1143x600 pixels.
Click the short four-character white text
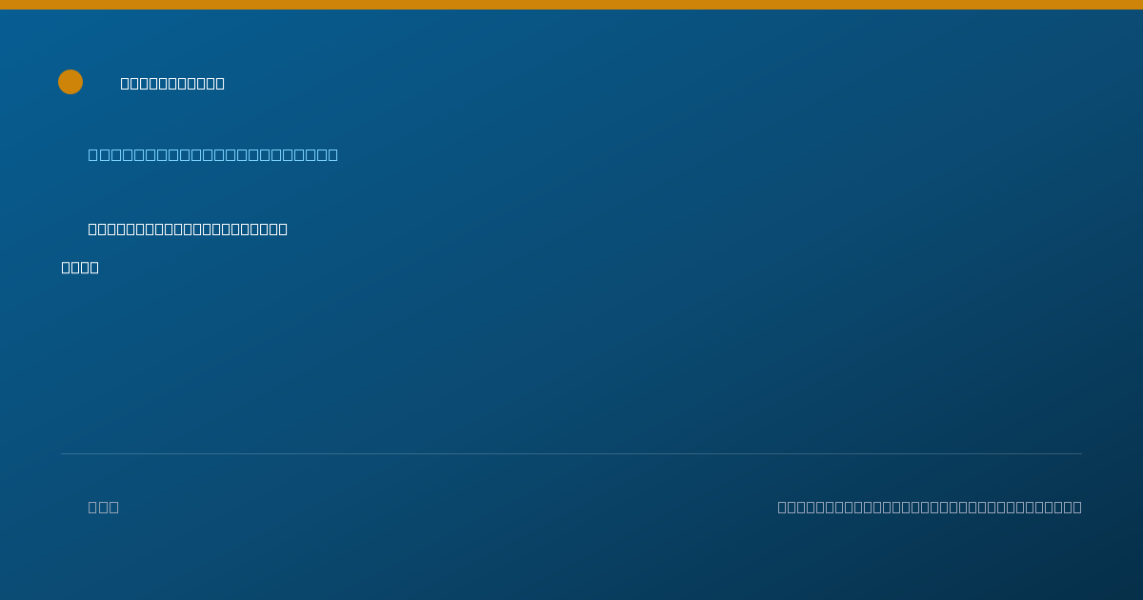[80, 268]
